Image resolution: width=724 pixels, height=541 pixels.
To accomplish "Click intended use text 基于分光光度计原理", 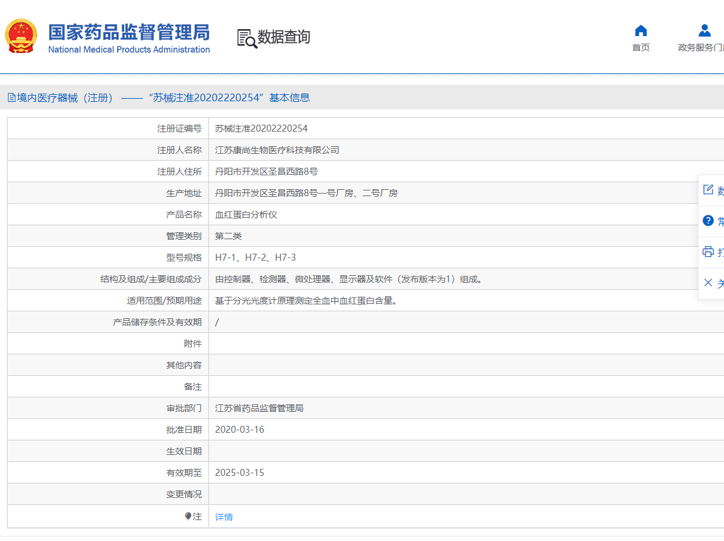I will pyautogui.click(x=306, y=301).
